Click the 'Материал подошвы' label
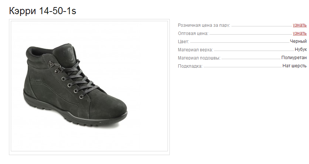309x164 pixels. coord(199,58)
